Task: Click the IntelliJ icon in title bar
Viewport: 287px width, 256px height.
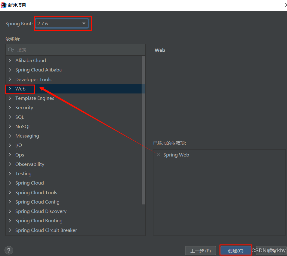Action: (x=4, y=5)
